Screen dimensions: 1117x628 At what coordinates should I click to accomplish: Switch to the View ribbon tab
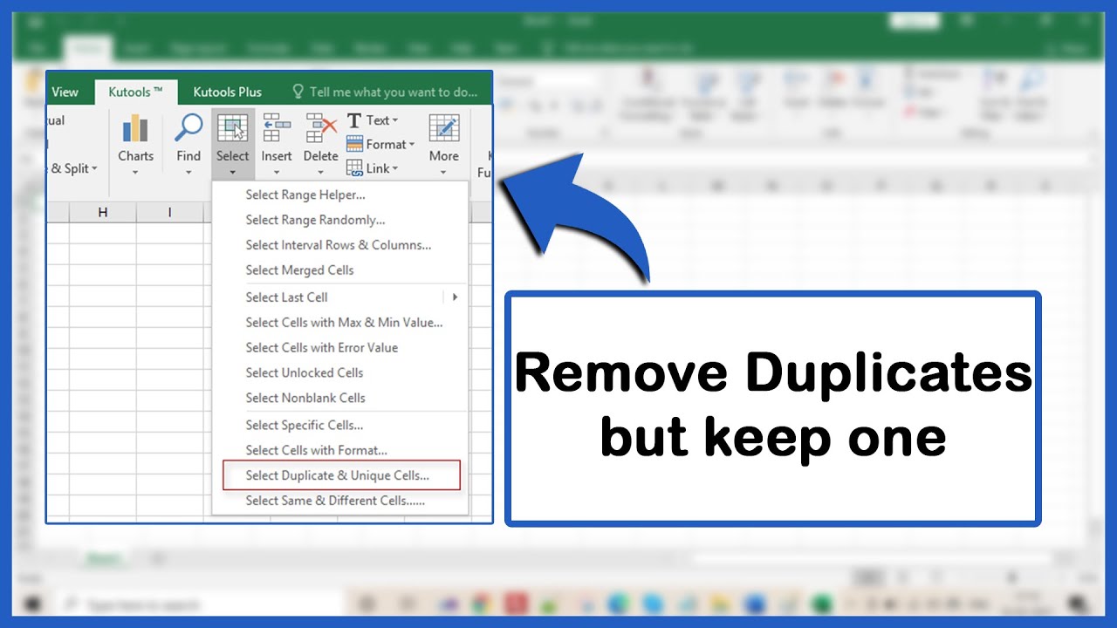(65, 92)
